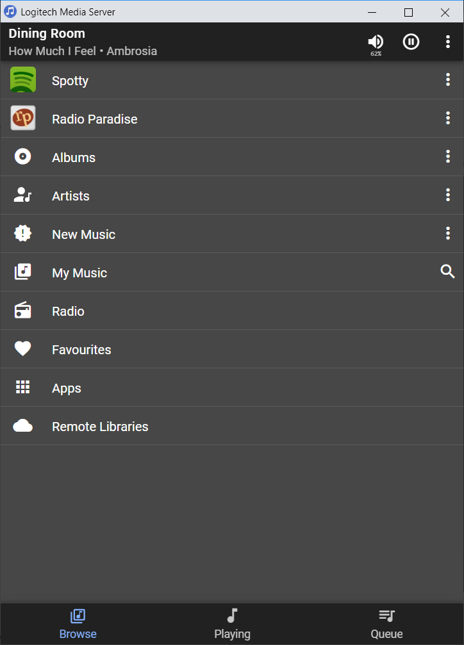Viewport: 464px width, 645px height.
Task: Open the Radio Paradise icon
Action: (x=23, y=118)
